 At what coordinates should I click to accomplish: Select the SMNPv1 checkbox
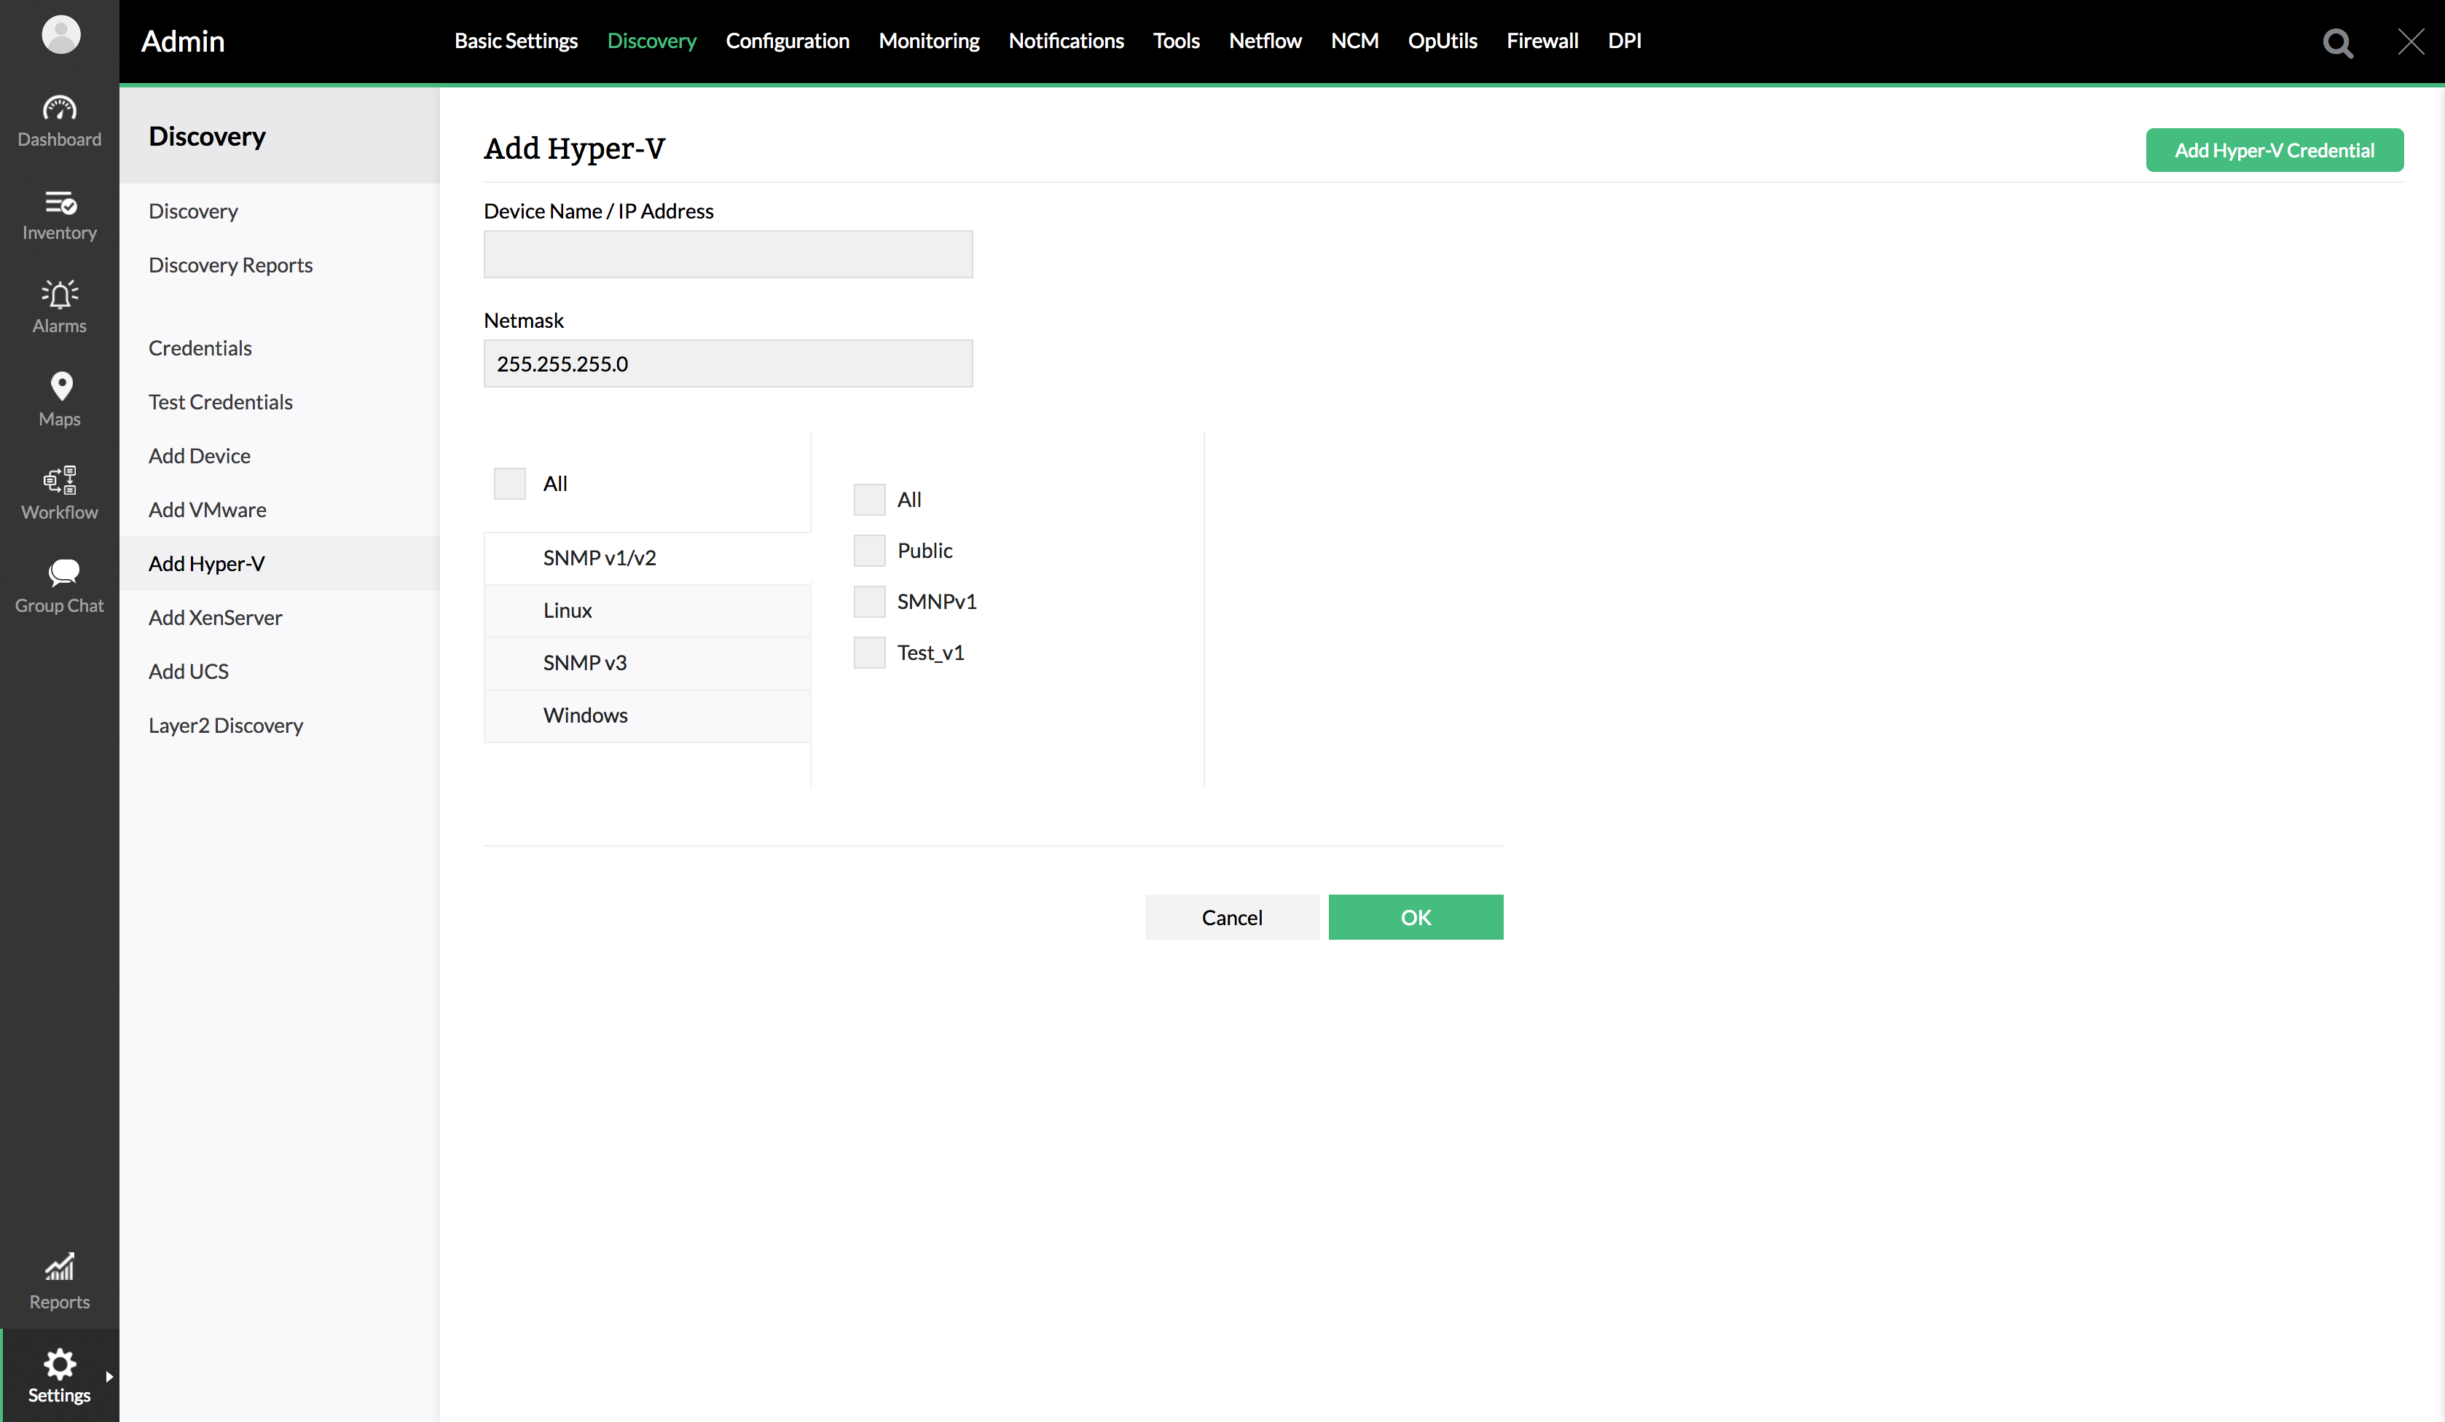869,602
